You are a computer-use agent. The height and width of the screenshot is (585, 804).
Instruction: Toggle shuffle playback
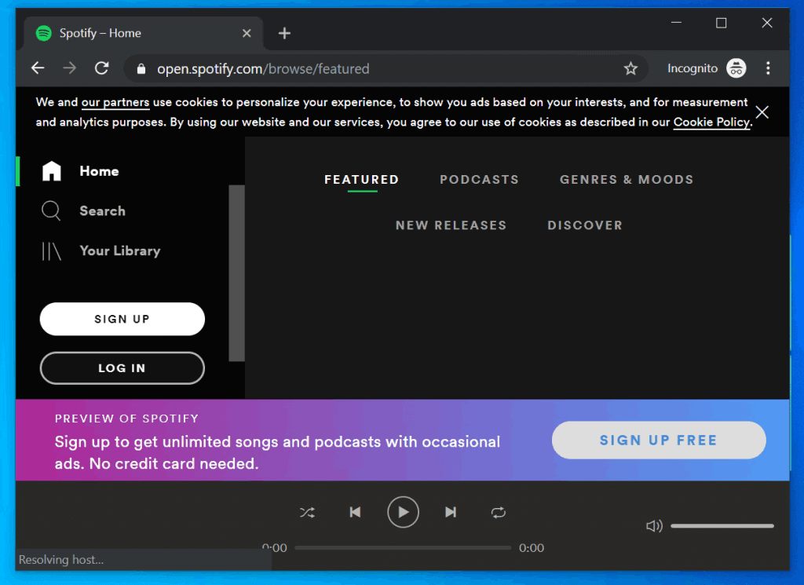(x=307, y=512)
